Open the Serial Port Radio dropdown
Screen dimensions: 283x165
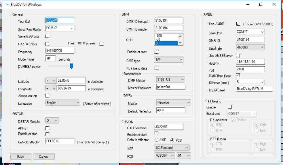(60, 28)
